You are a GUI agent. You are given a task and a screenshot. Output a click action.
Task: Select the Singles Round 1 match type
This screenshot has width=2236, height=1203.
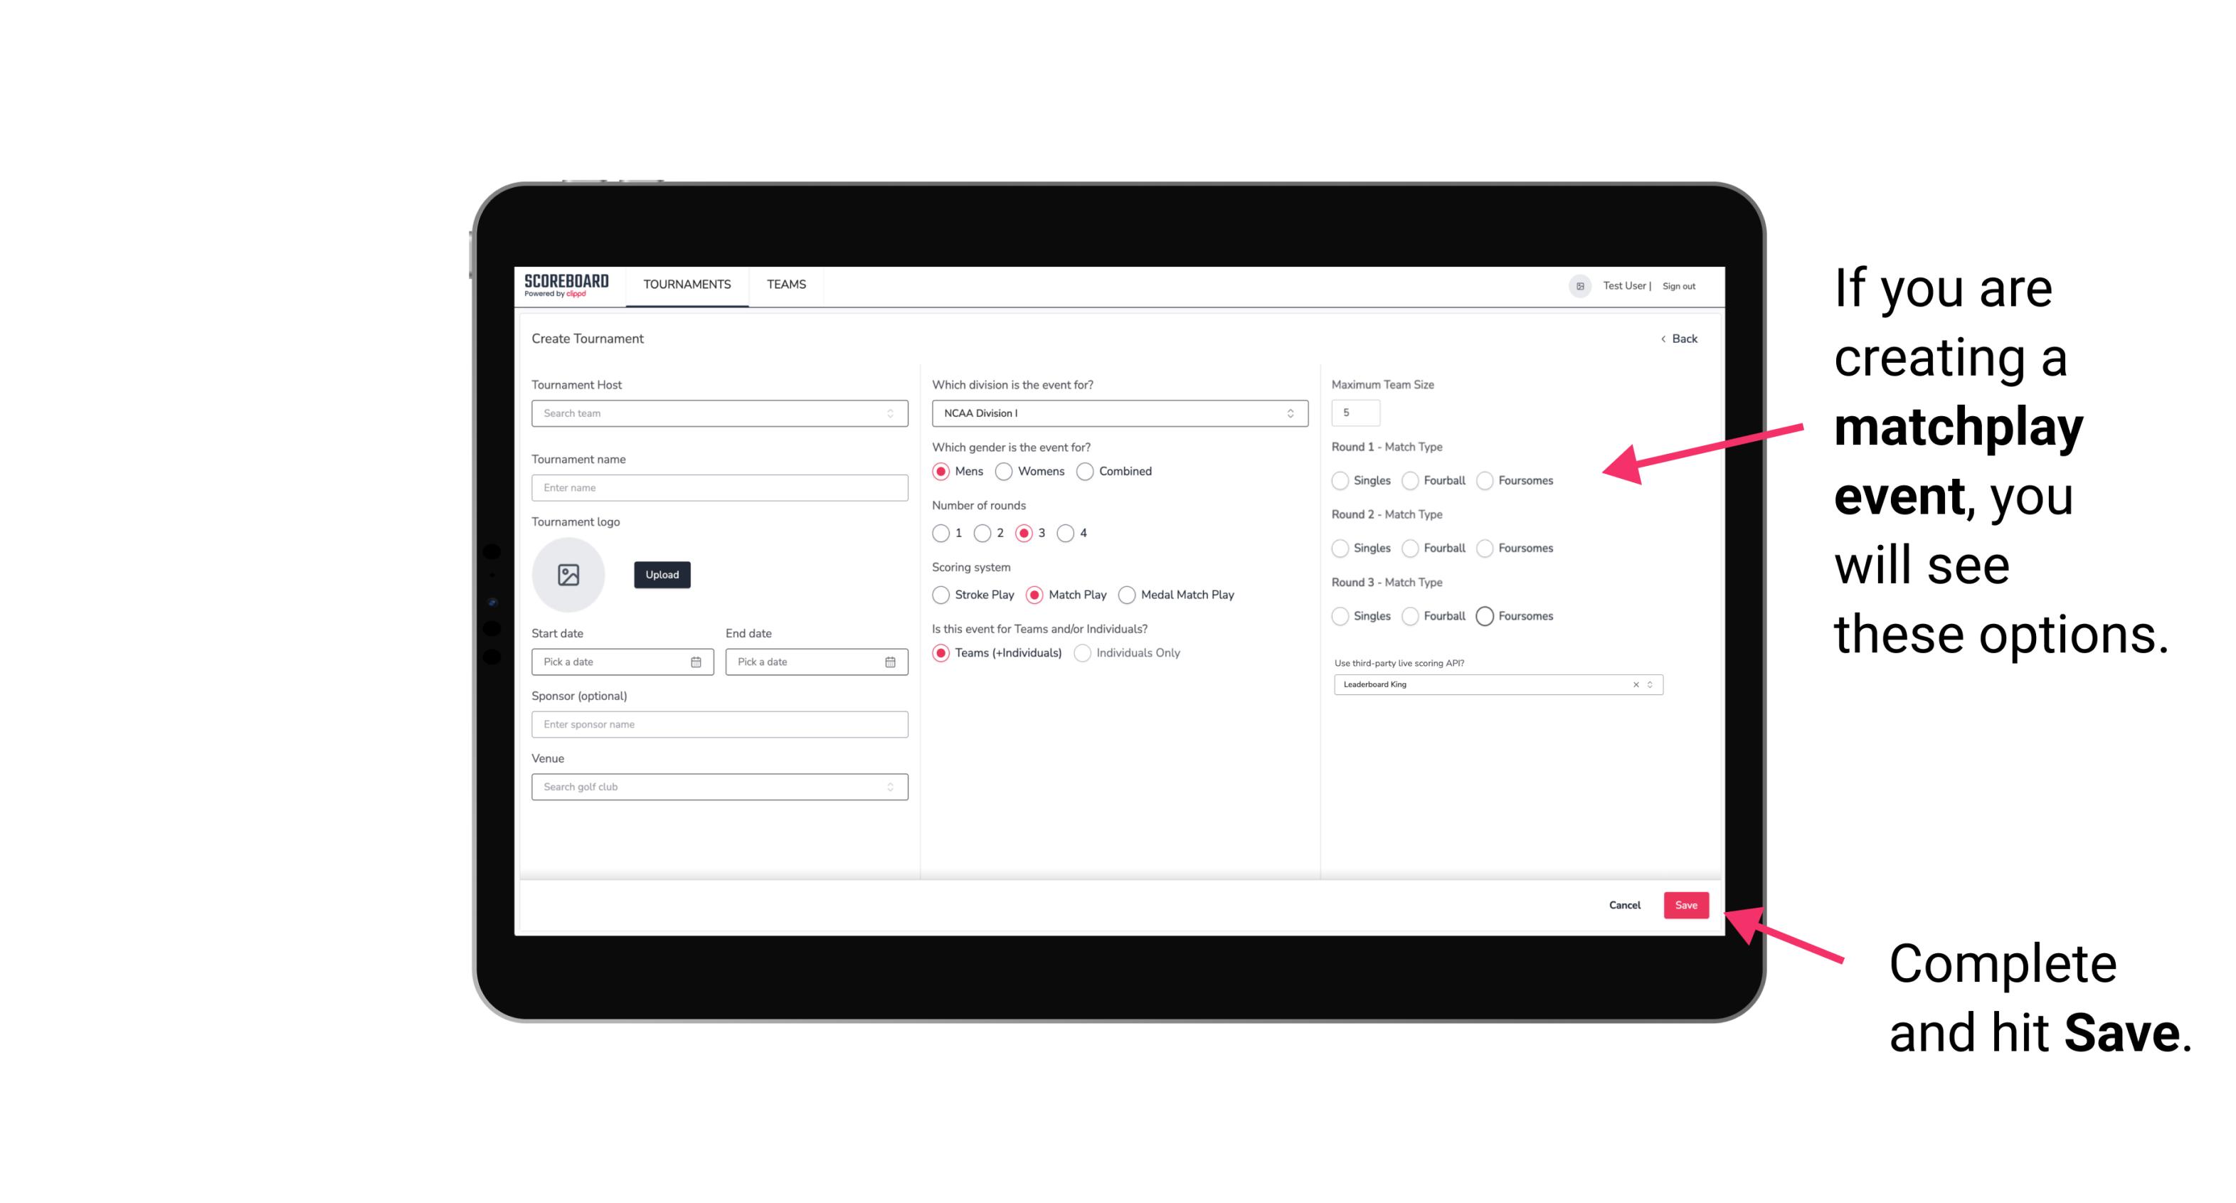coord(1340,480)
